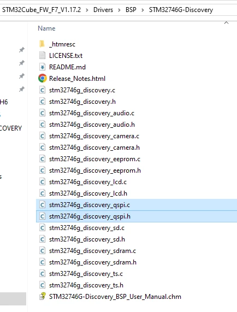Select the file name stm32746g_discovery_lcd.c
The image size is (237, 312).
pos(88,182)
